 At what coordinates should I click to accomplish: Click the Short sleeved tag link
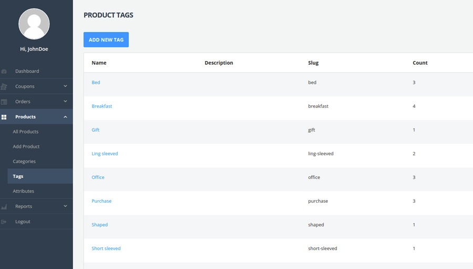coord(106,248)
